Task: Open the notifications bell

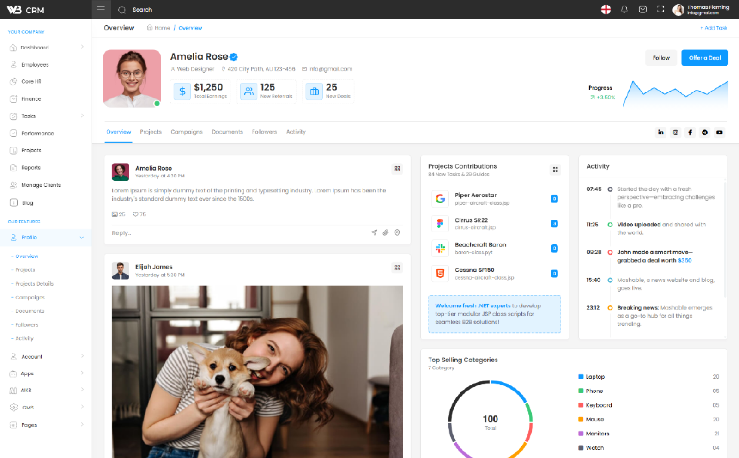Action: 624,9
